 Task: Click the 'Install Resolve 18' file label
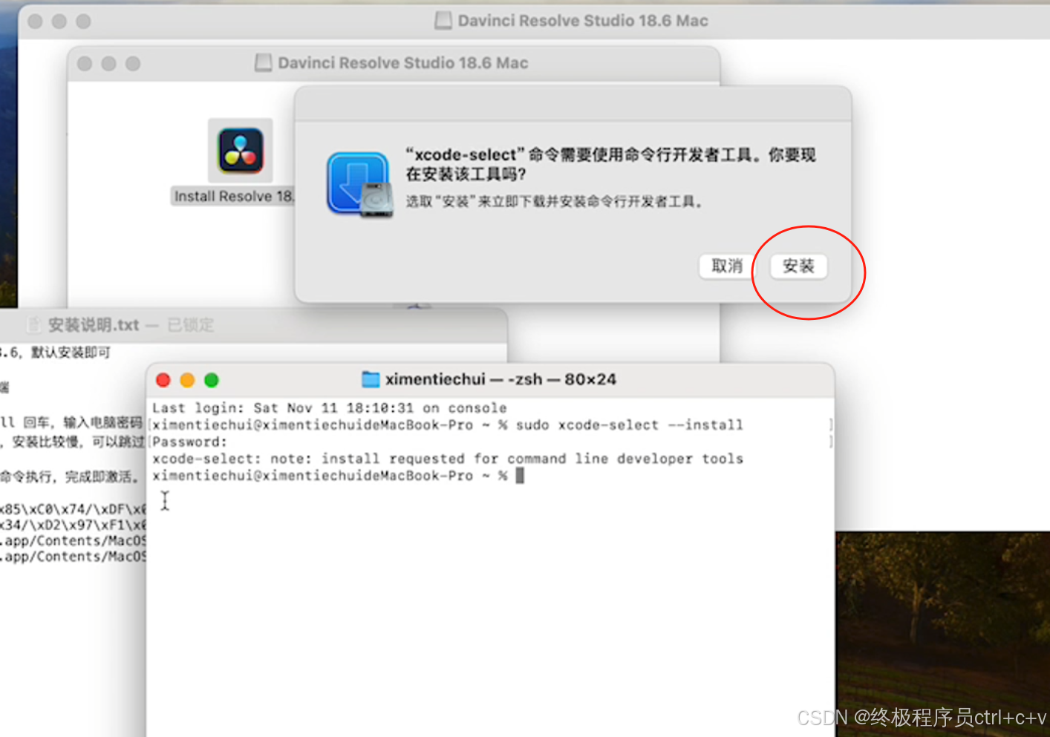(233, 197)
